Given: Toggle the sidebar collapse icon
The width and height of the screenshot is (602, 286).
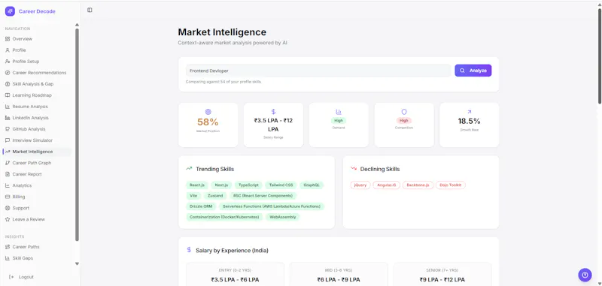Looking at the screenshot, I should (x=90, y=11).
